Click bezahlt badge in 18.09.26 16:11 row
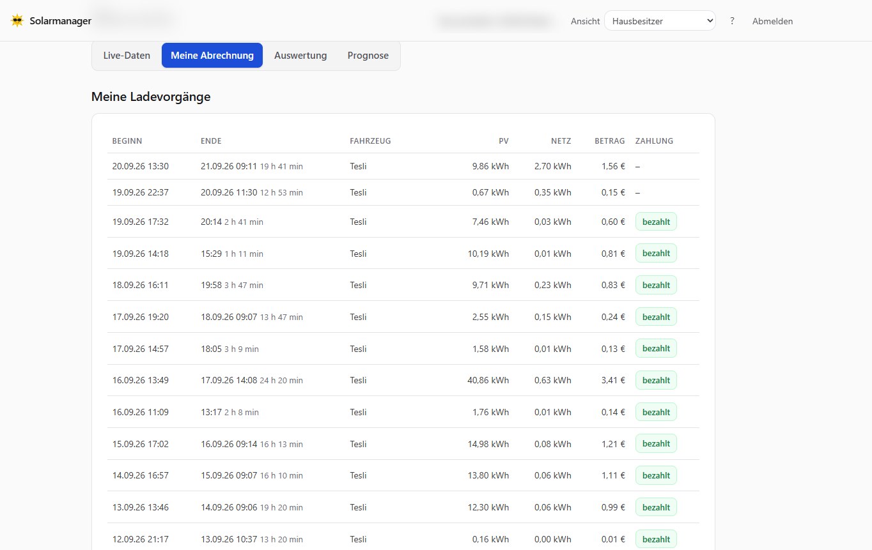The width and height of the screenshot is (872, 550). point(656,285)
